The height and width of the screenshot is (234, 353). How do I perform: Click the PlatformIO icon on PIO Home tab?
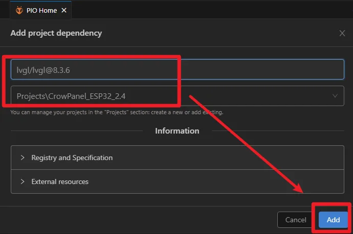click(x=19, y=10)
